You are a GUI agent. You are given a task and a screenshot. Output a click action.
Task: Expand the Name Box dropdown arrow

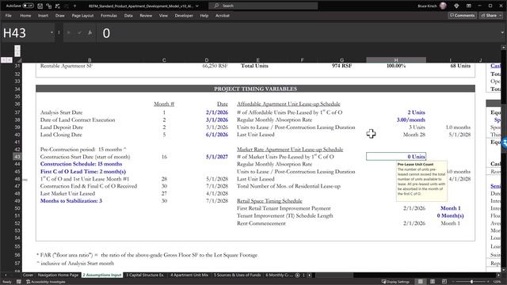pos(51,32)
